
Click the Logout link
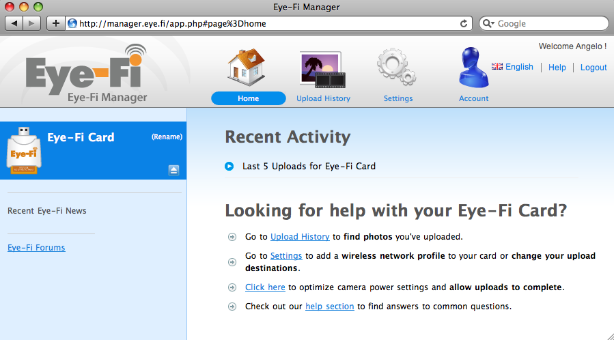click(x=594, y=68)
